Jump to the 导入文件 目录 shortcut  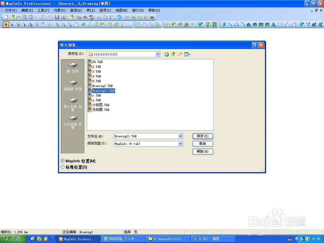click(x=73, y=105)
